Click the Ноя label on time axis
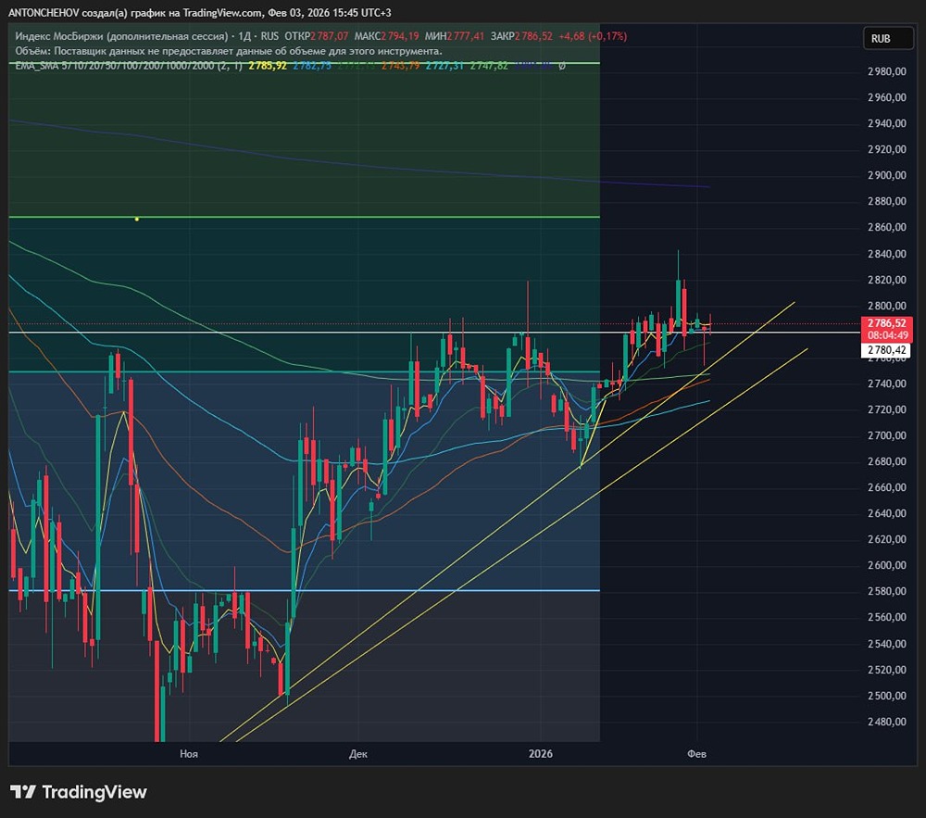Screen dimensions: 926x818 click(x=189, y=754)
